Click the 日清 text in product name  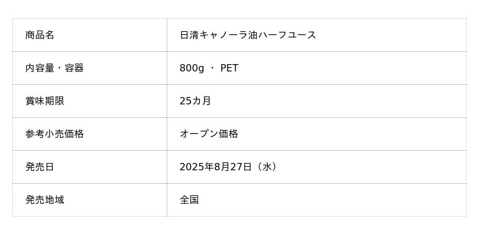click(x=189, y=35)
